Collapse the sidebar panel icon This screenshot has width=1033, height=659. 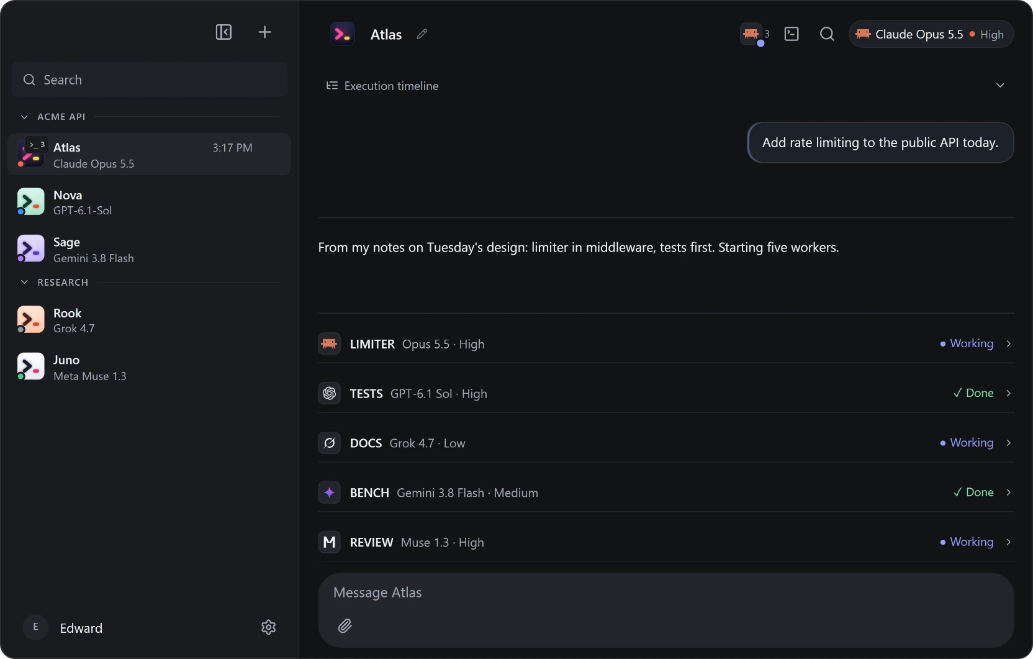click(x=223, y=32)
